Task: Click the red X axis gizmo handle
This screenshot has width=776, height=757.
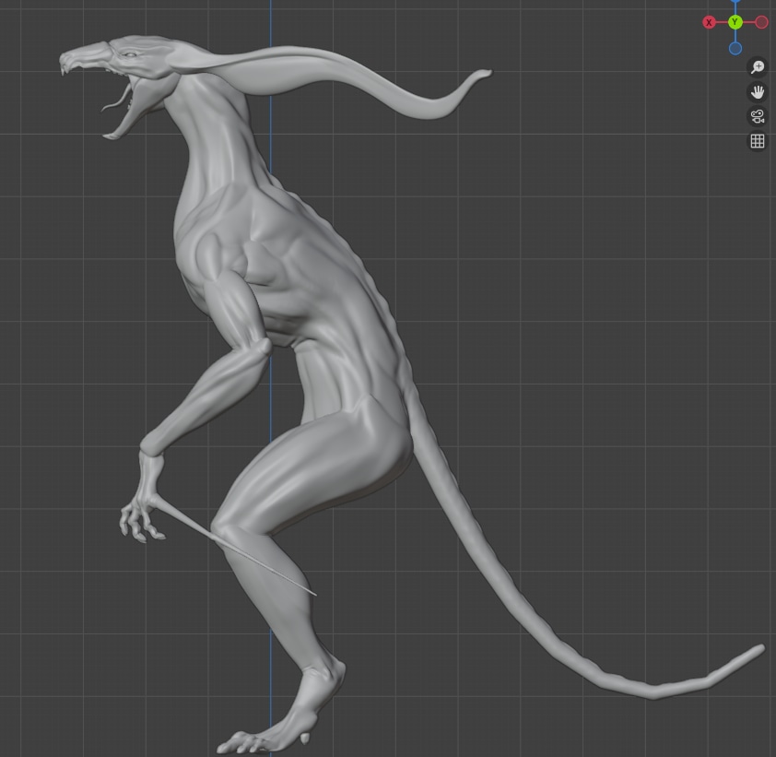Action: (709, 22)
